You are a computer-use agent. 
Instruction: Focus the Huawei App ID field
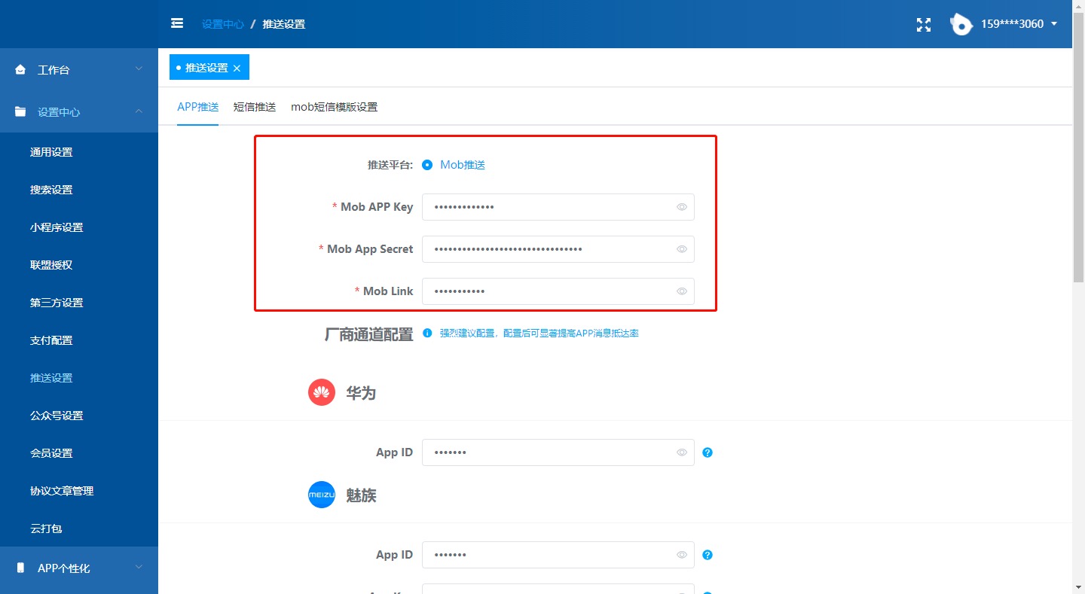(558, 452)
